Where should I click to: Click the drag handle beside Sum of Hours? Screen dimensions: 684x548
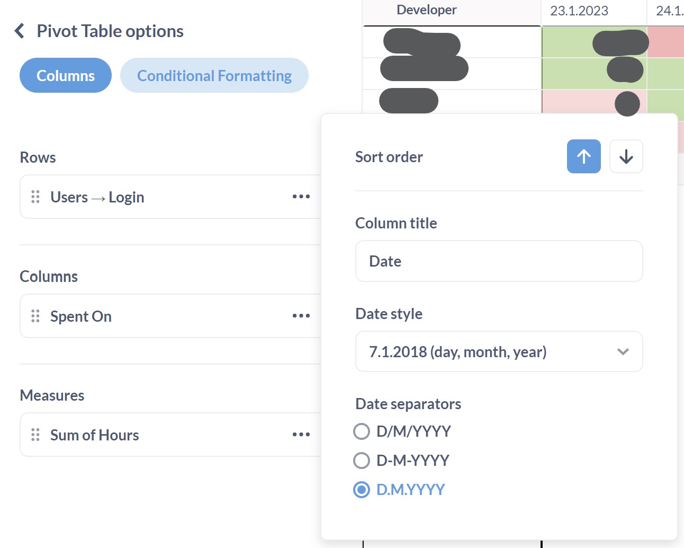point(35,435)
